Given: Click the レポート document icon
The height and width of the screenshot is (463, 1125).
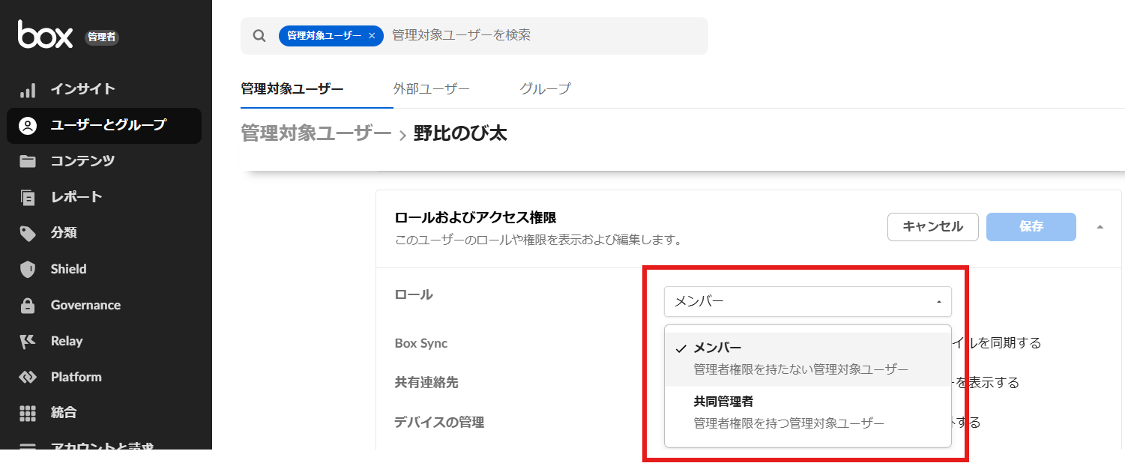Looking at the screenshot, I should [28, 197].
